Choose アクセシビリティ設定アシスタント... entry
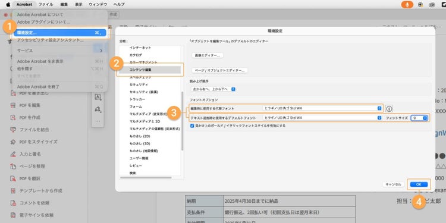446x223 pixels. pos(51,40)
